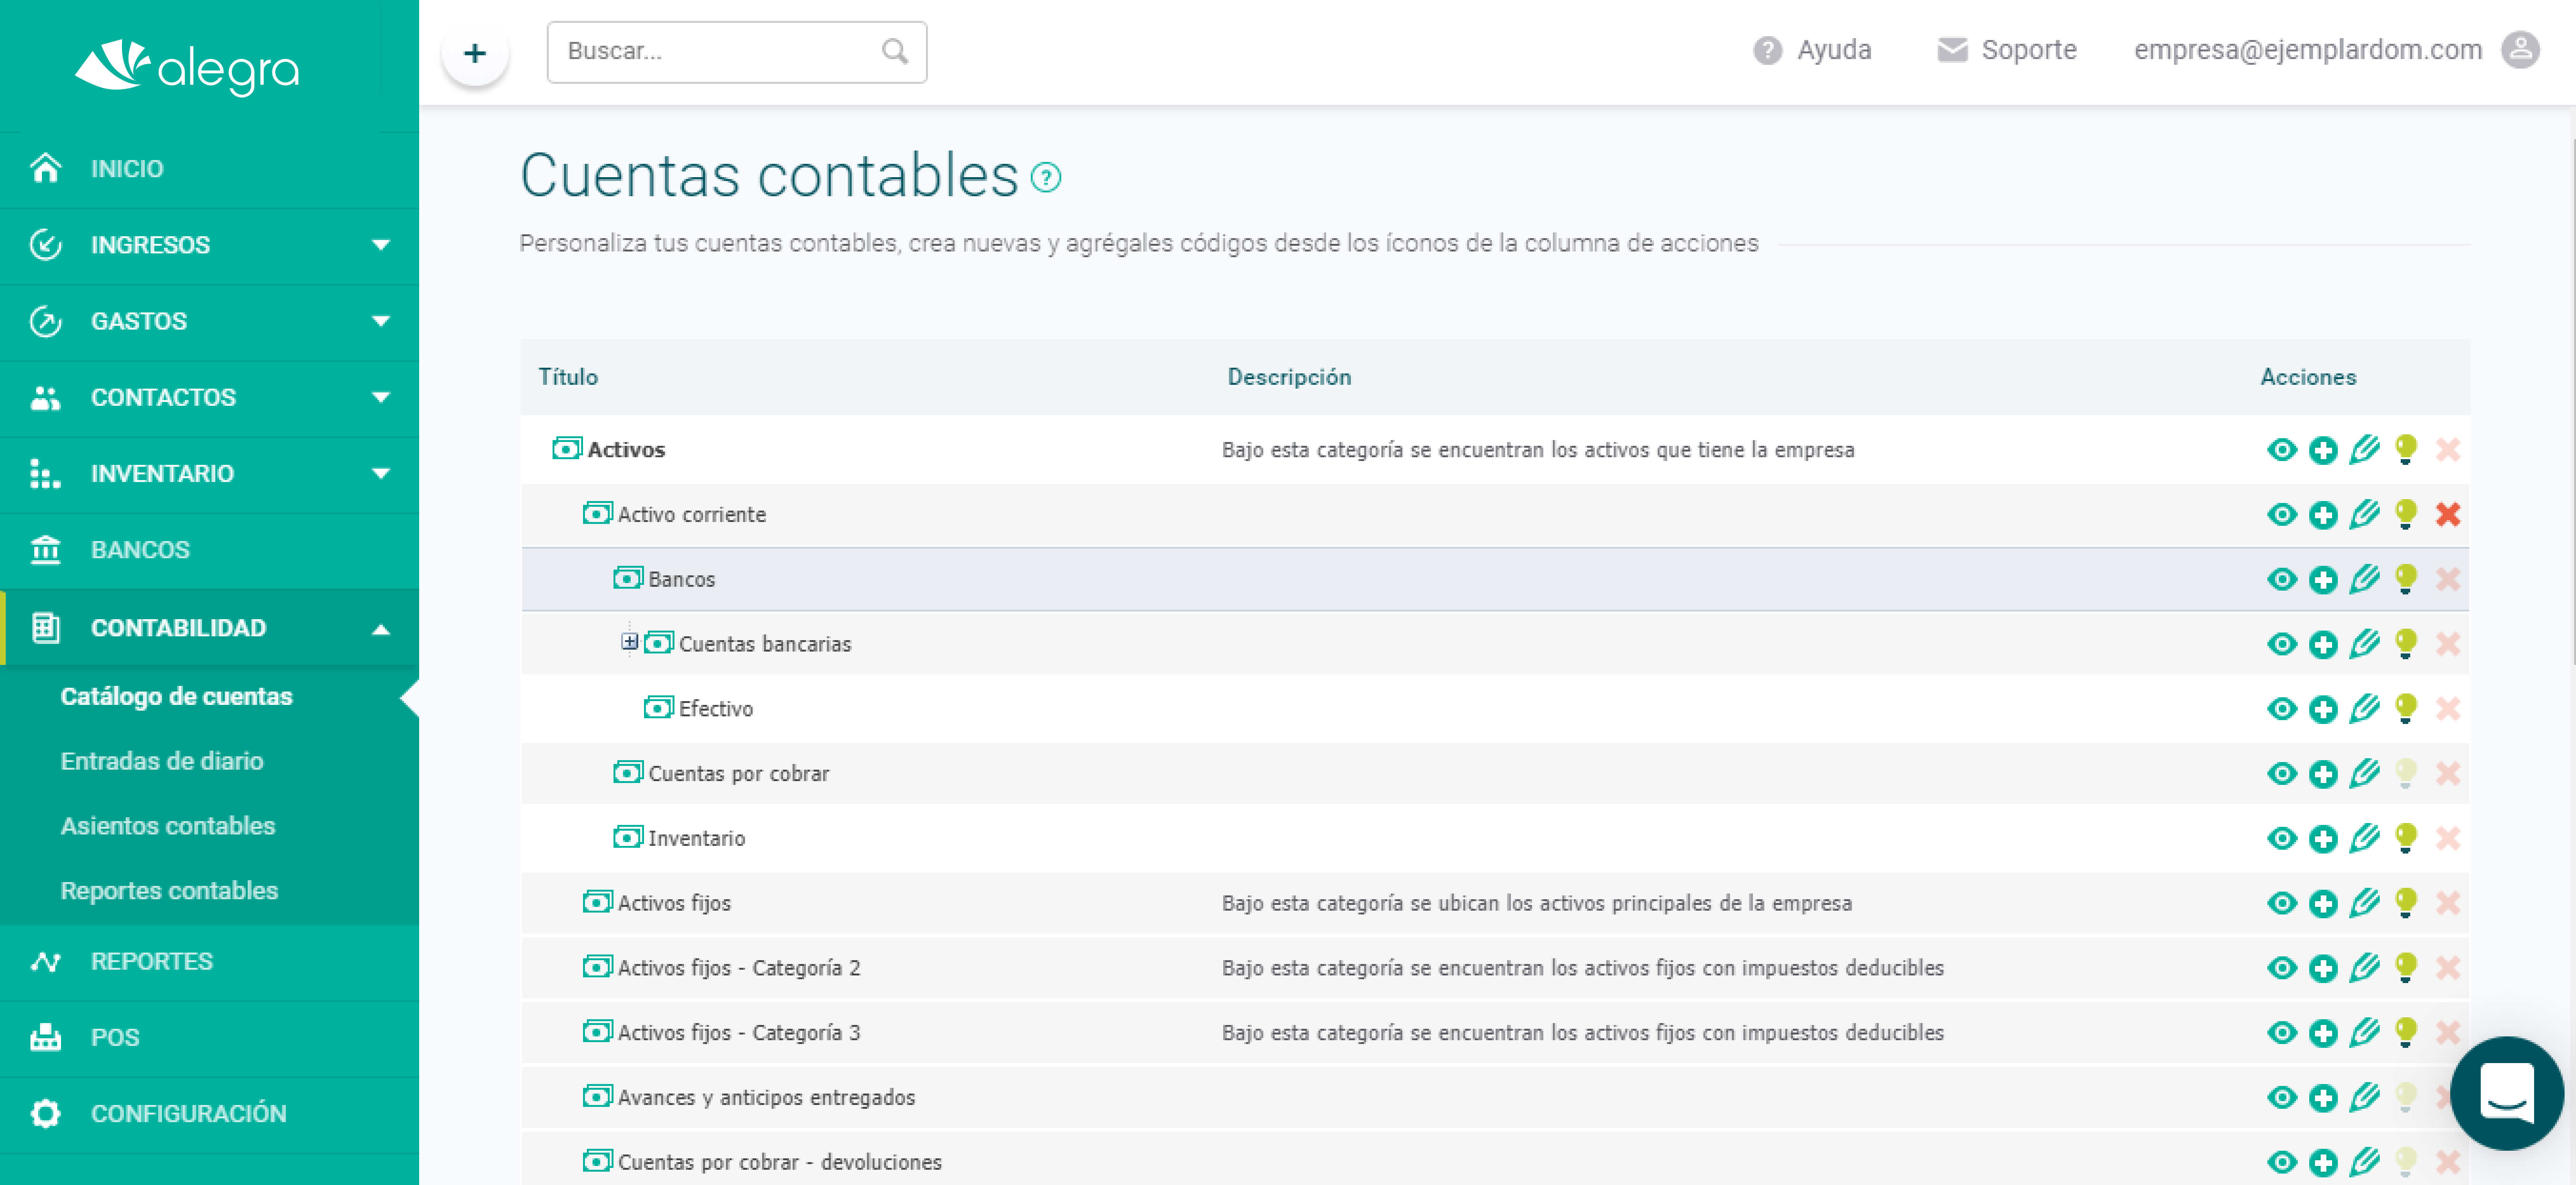View Inventario account (eye icon)

coord(2281,839)
